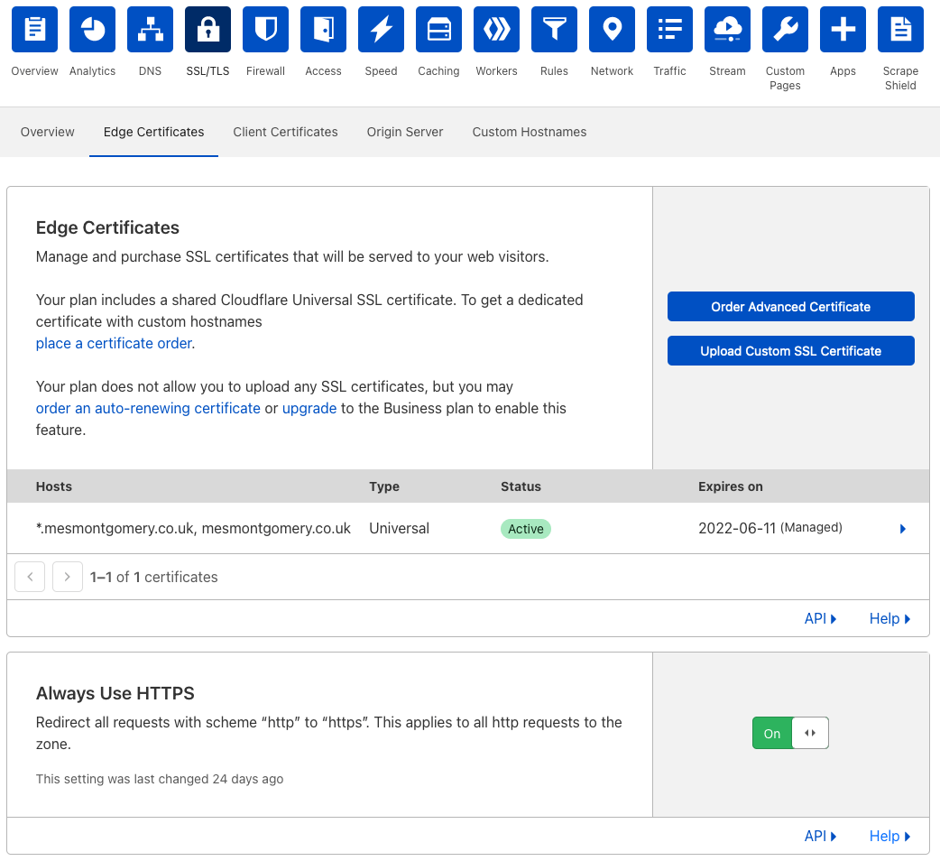Select the Network location icon

pyautogui.click(x=612, y=29)
